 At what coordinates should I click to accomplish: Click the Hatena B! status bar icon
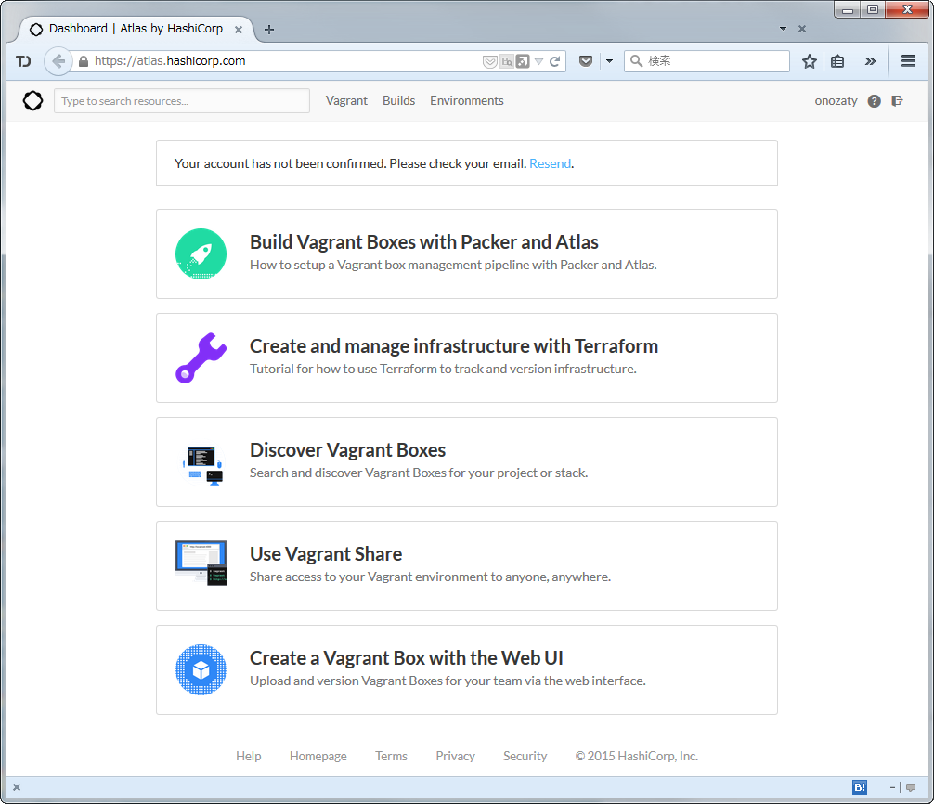[860, 787]
